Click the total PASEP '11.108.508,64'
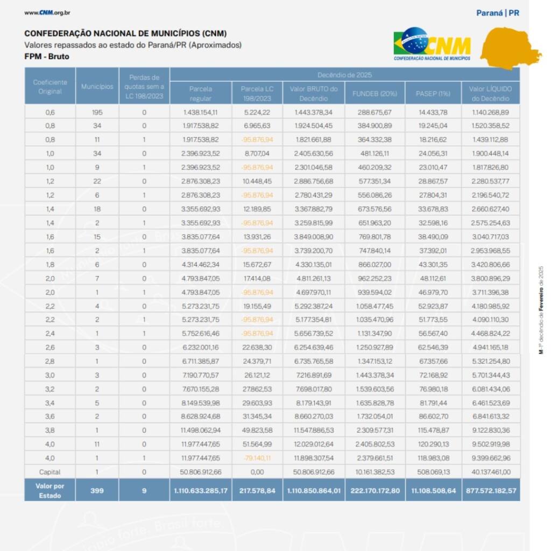 pos(433,491)
